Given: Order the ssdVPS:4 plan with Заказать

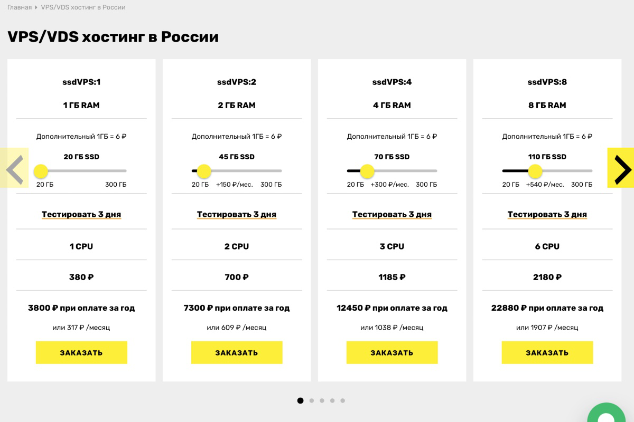Looking at the screenshot, I should [392, 352].
